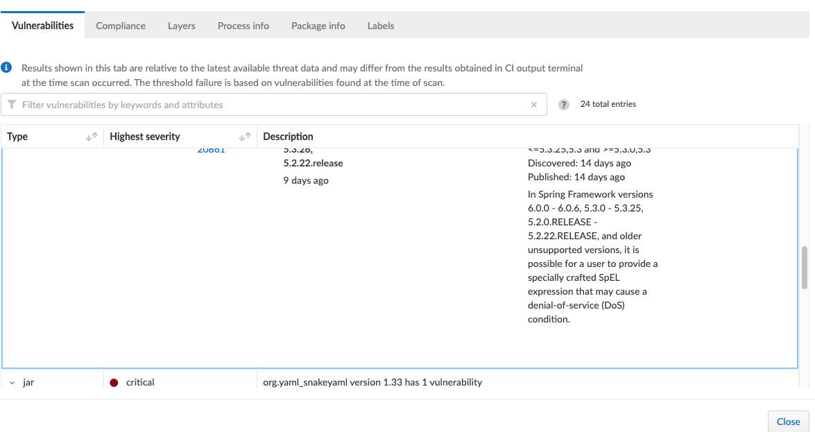Select the Vulnerabilities tab
815x432 pixels.
coord(43,26)
